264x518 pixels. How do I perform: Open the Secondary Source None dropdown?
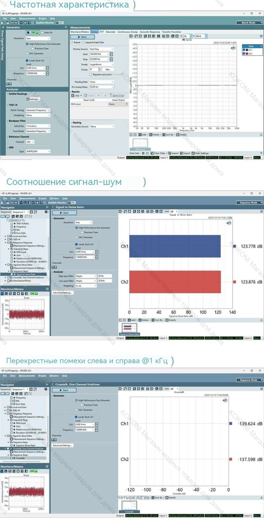coord(102,126)
